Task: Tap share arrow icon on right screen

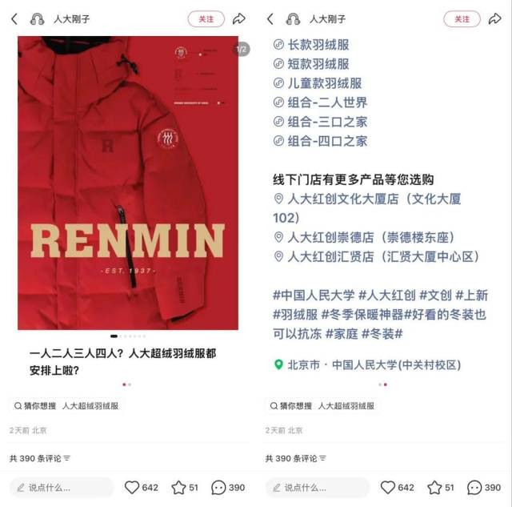Action: tap(494, 19)
